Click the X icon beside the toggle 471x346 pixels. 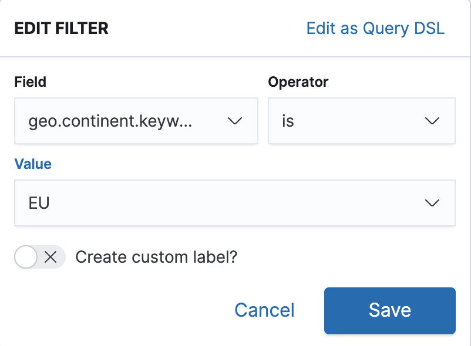click(x=50, y=257)
